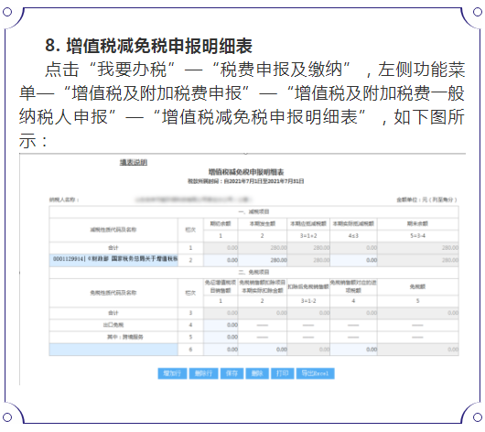Viewport: 485px width, 432px height.
Task: Click the 扣除后免税销售额 column header
Action: (x=308, y=286)
